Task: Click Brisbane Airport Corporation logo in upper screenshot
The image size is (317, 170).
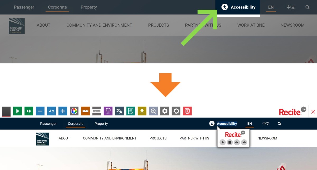Action: click(x=17, y=26)
